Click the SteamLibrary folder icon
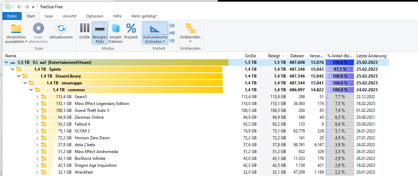Image resolution: width=418 pixels, height=176 pixels. click(25, 76)
